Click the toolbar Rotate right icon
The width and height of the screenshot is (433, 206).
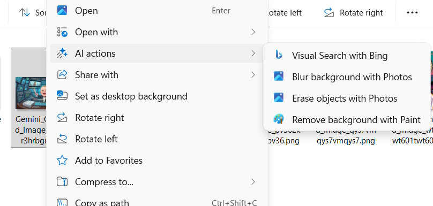329,12
